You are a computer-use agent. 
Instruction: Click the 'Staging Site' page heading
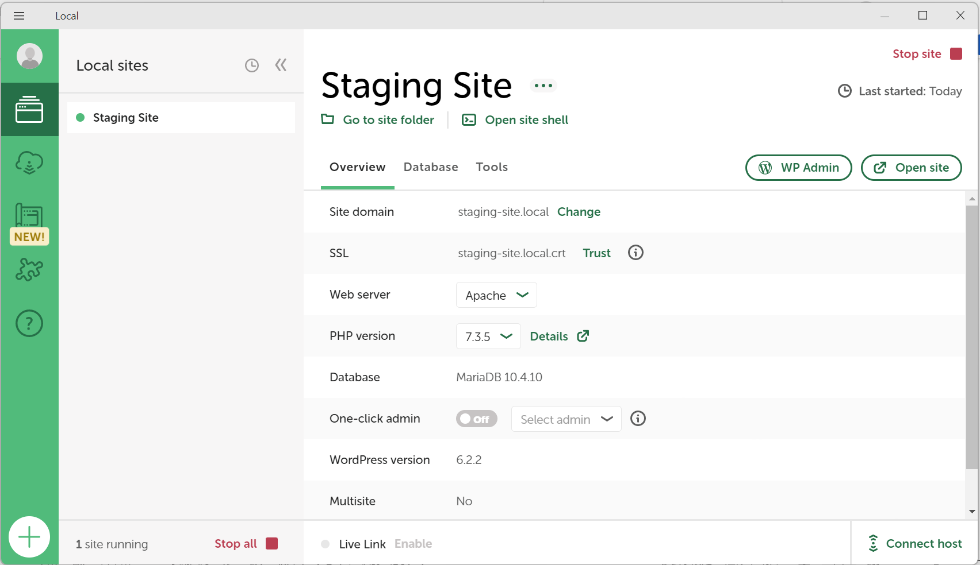(416, 86)
